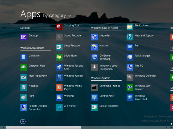Image resolution: width=173 pixels, height=129 pixels.
Task: Select the Windows Accessories category header
Action: click(x=32, y=48)
